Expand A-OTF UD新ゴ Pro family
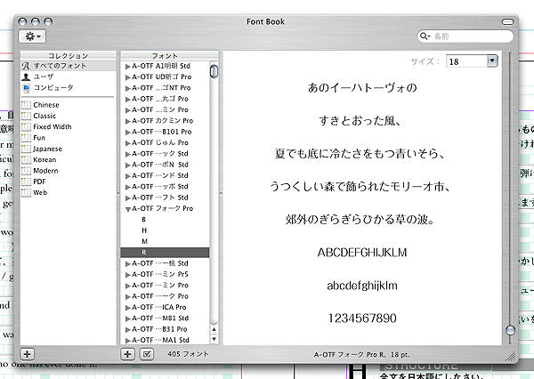This screenshot has width=534, height=379. click(127, 77)
